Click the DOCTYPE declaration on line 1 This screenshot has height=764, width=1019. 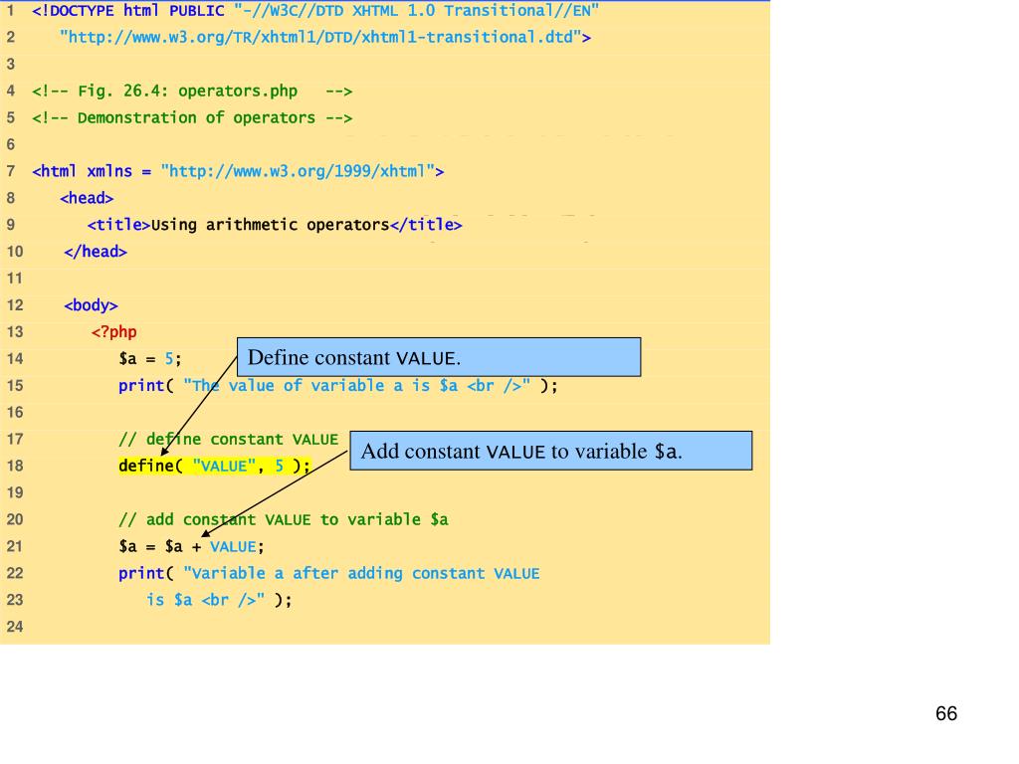(315, 10)
